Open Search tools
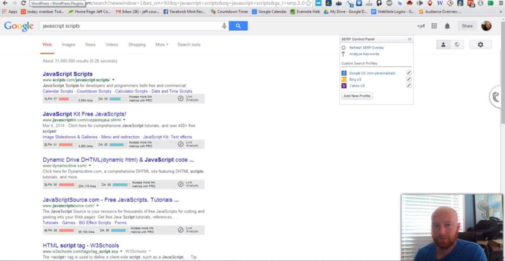The width and height of the screenshot is (505, 261). [x=189, y=44]
